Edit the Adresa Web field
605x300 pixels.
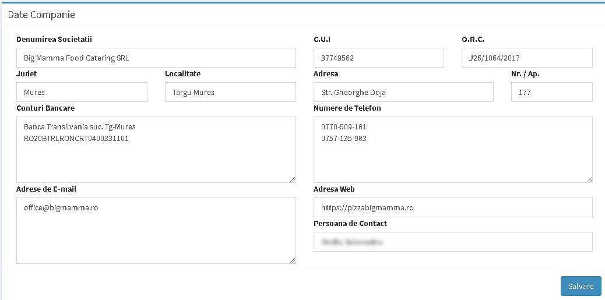tap(453, 207)
